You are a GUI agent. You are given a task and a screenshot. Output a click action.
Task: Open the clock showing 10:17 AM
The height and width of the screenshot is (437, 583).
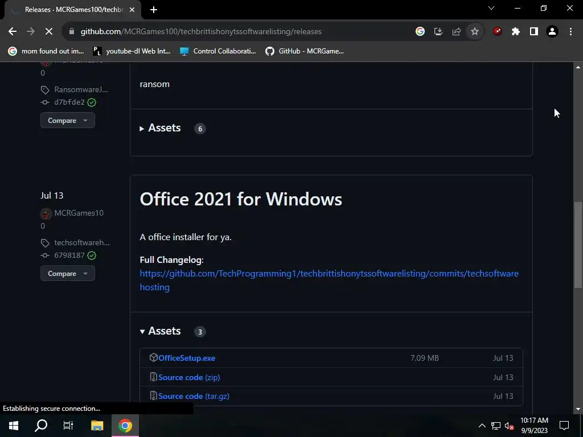(534, 426)
